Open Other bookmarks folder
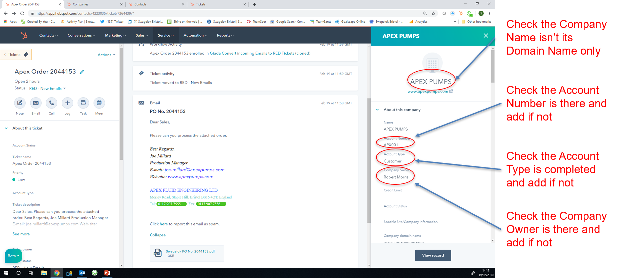 pos(476,22)
